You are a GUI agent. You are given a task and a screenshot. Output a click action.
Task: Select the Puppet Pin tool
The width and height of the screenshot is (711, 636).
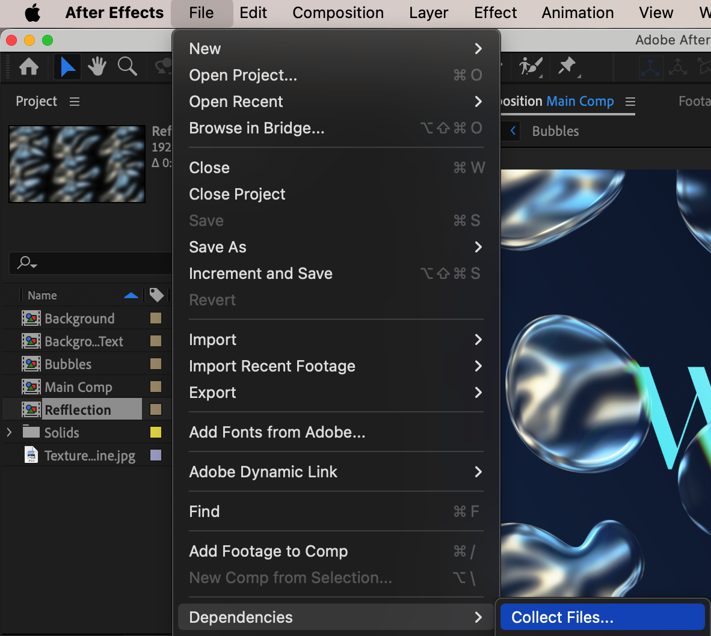pos(567,67)
